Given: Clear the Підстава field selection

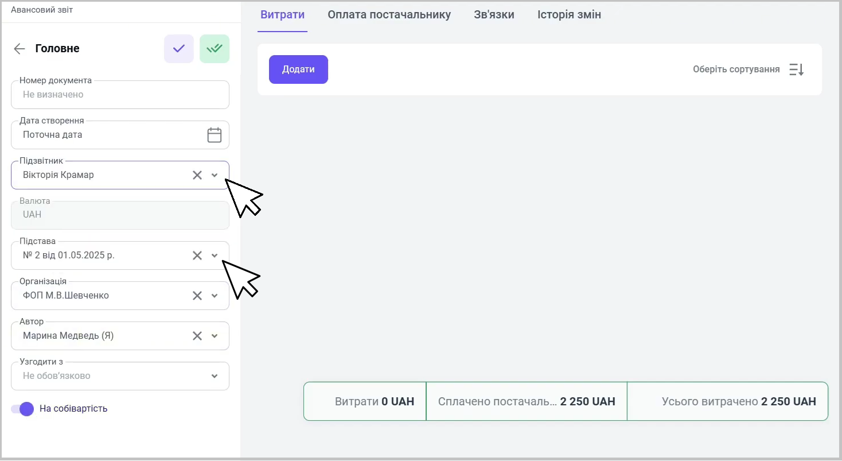Looking at the screenshot, I should [x=197, y=255].
